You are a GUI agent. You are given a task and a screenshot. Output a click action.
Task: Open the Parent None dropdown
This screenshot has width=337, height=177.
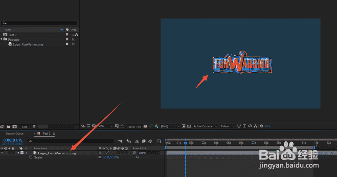pyautogui.click(x=149, y=153)
